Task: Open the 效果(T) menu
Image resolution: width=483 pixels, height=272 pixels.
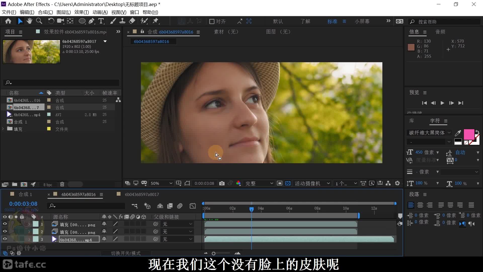Action: pos(82,12)
